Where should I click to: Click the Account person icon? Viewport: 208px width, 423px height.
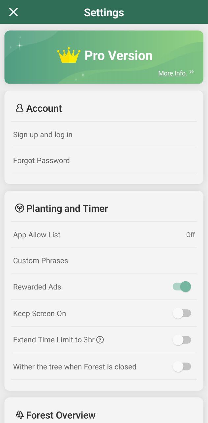pyautogui.click(x=19, y=108)
